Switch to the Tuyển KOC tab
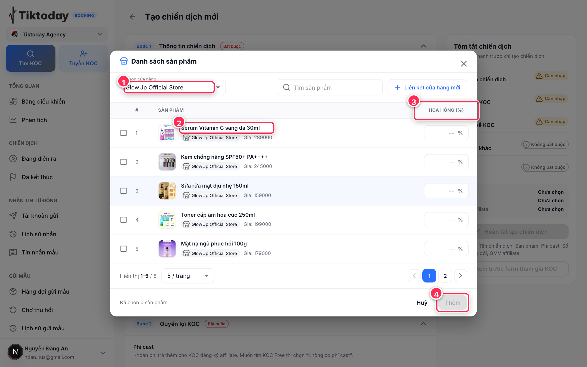 click(x=83, y=58)
